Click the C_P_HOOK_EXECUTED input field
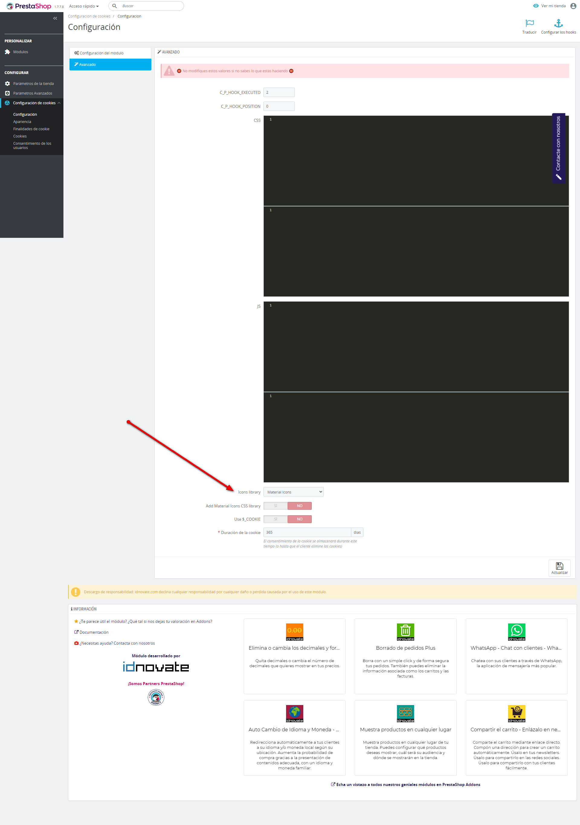 (279, 92)
